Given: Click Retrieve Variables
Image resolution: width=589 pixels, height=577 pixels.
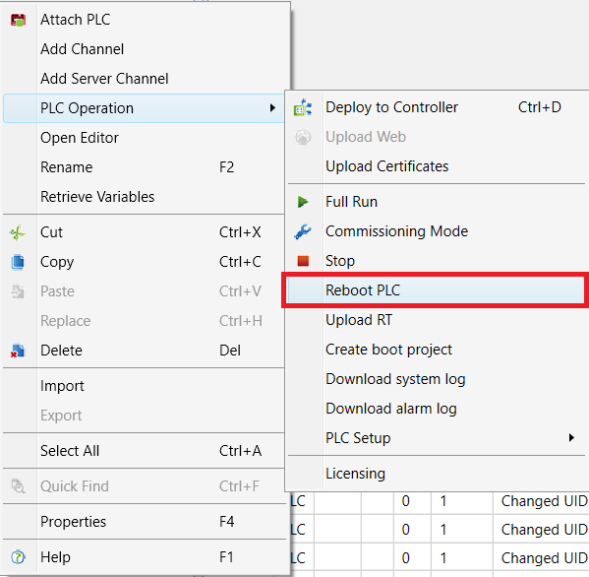Looking at the screenshot, I should click(97, 197).
